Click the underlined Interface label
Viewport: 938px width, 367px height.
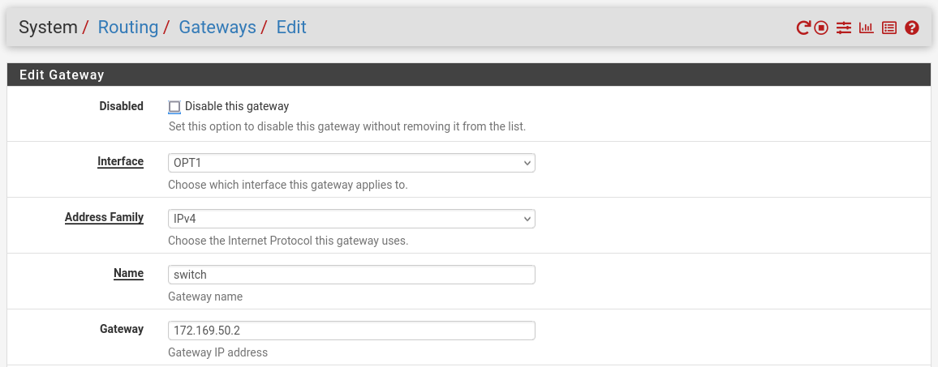[120, 162]
